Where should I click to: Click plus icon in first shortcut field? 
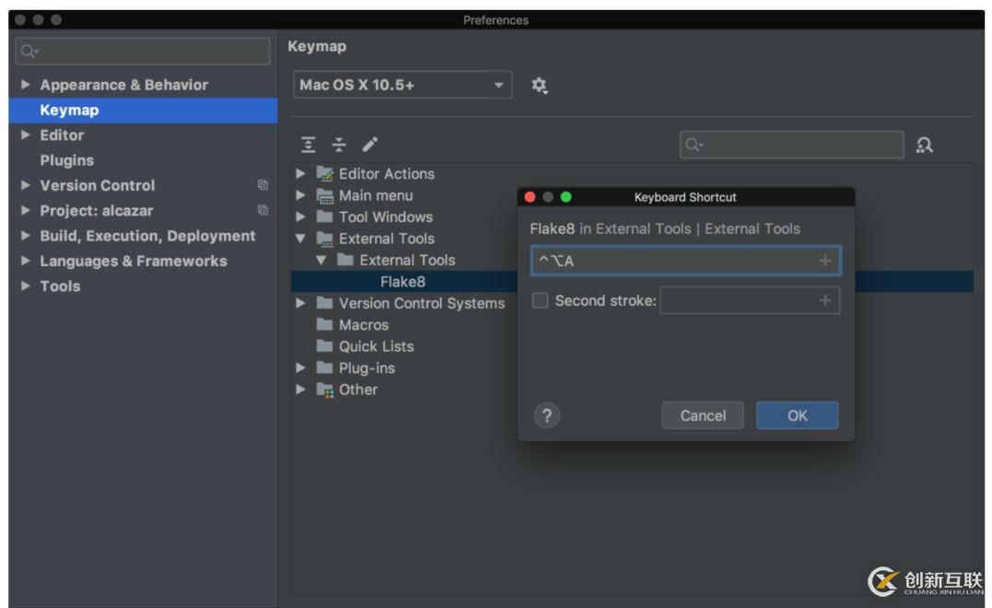[824, 262]
